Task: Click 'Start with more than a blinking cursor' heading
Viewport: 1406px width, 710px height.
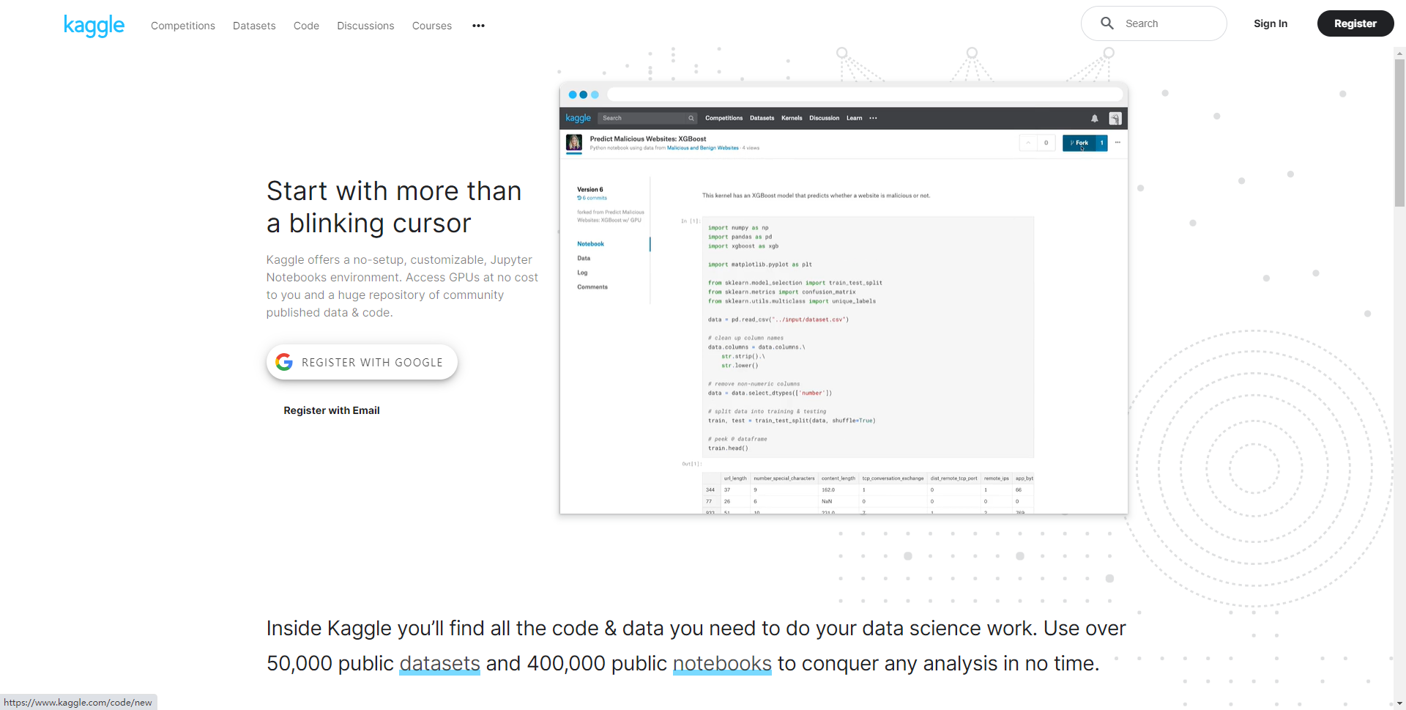Action: click(x=394, y=207)
